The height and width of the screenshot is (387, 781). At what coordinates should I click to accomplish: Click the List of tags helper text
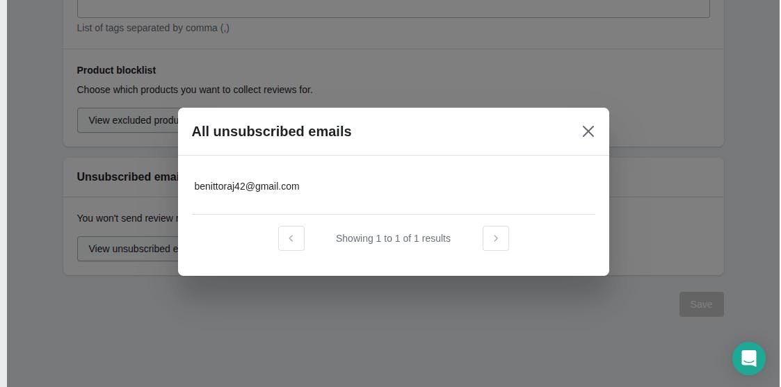pyautogui.click(x=153, y=28)
